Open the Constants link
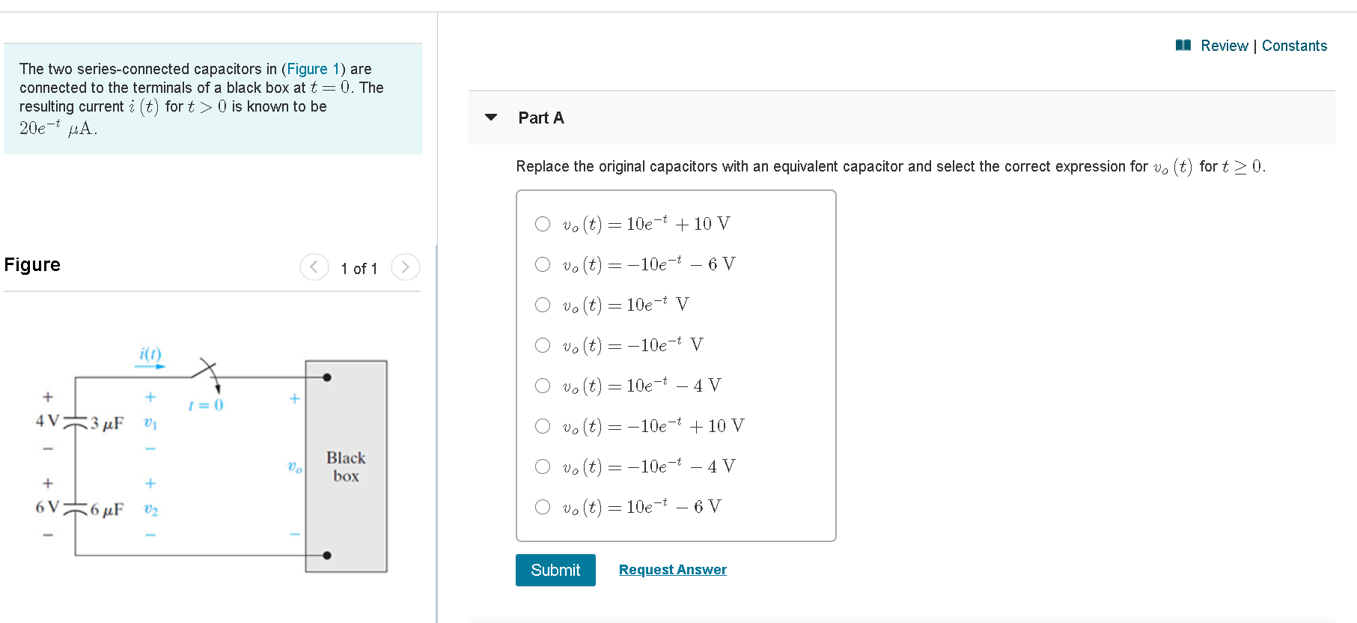Screen dimensions: 1357x623 [x=1294, y=46]
